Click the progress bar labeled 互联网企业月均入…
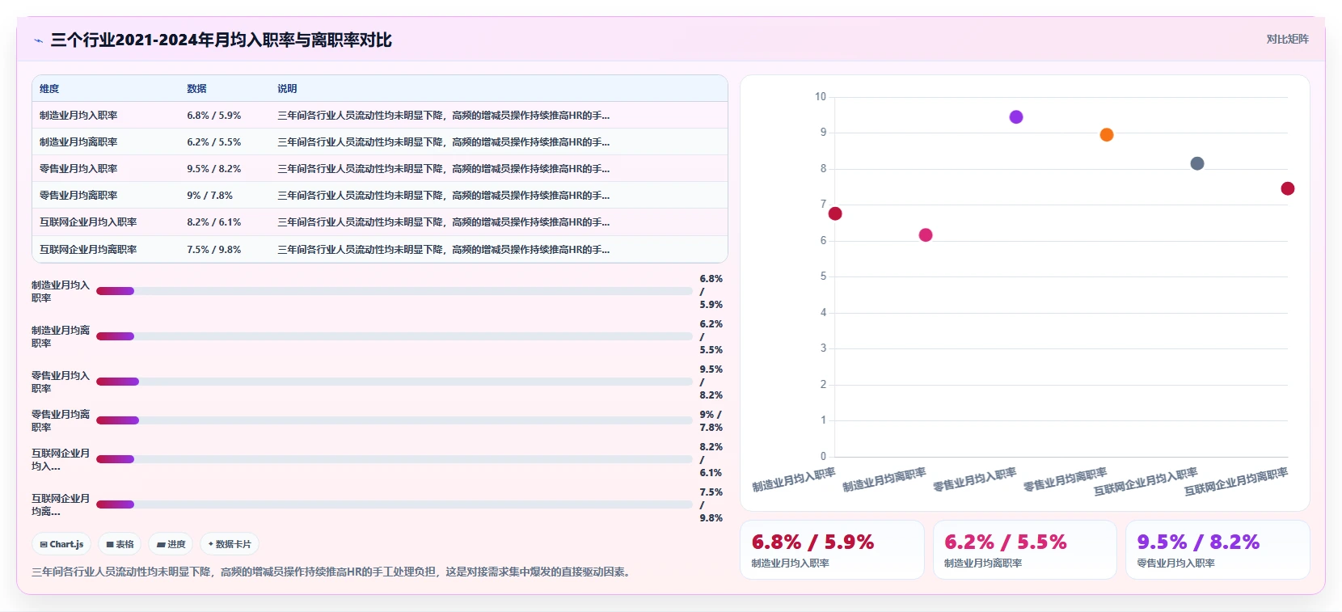Screen dimensions: 1342x612 [395, 459]
